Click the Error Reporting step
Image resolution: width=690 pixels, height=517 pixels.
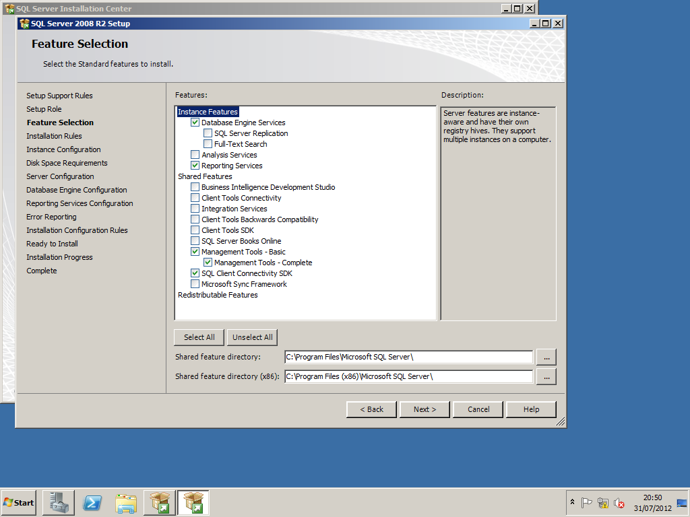pos(51,217)
